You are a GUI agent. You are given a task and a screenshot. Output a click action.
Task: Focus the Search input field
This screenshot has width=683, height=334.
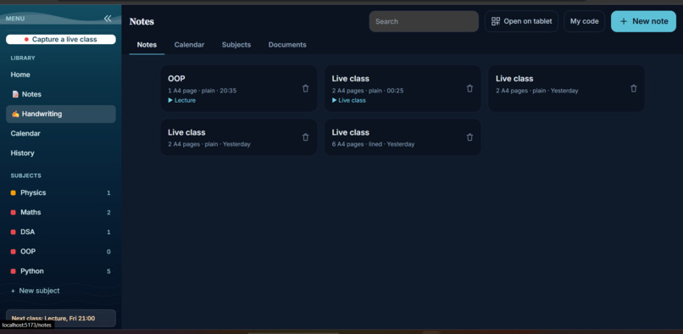pyautogui.click(x=424, y=21)
